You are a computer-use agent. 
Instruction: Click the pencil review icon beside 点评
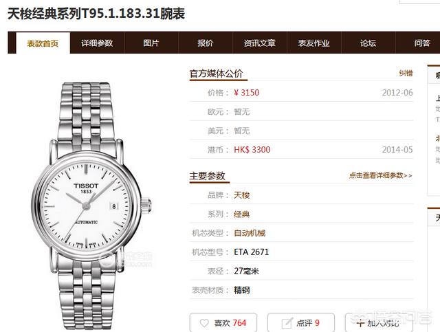(x=287, y=323)
